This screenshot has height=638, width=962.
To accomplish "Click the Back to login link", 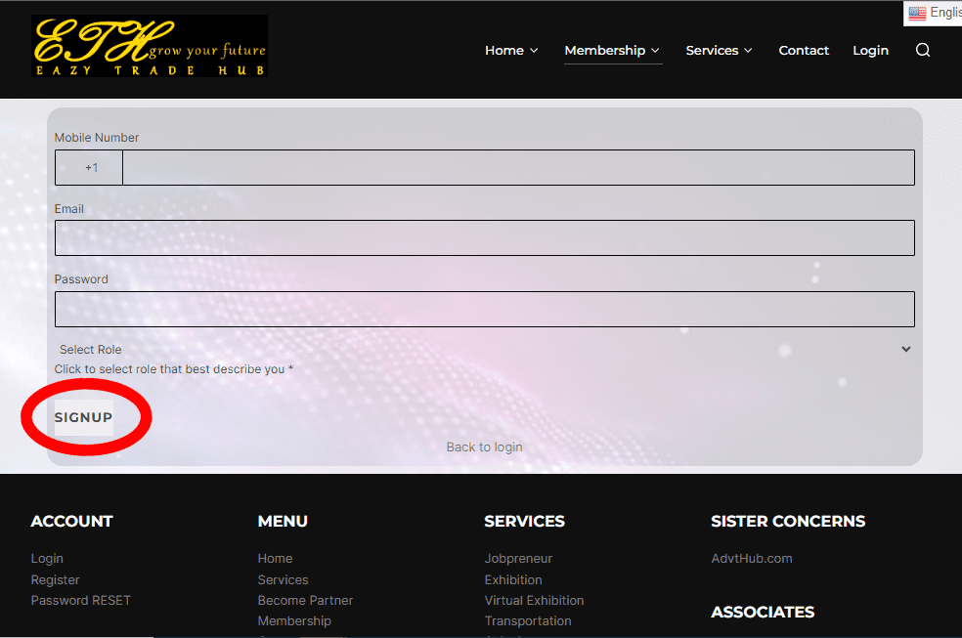I will pos(484,447).
